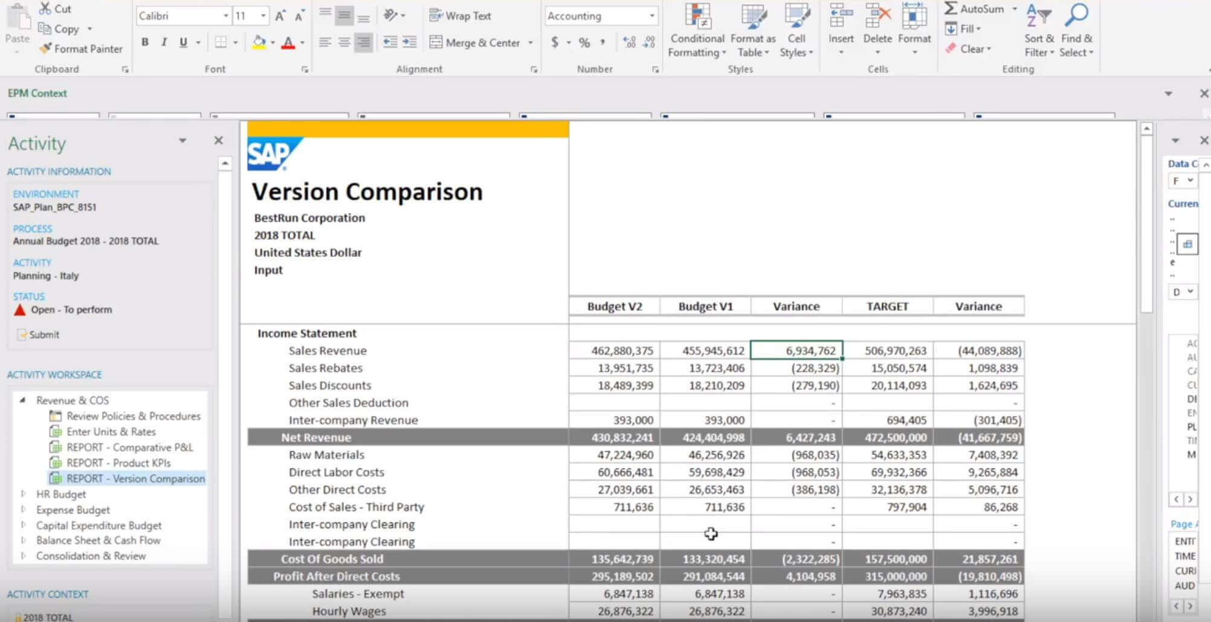The image size is (1211, 622).
Task: Apply the red font color
Action: [x=288, y=42]
